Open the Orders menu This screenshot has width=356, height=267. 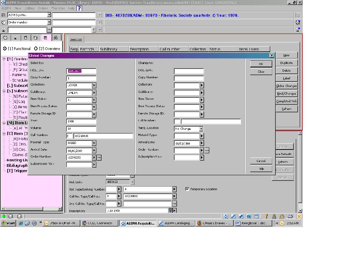pyautogui.click(x=43, y=8)
